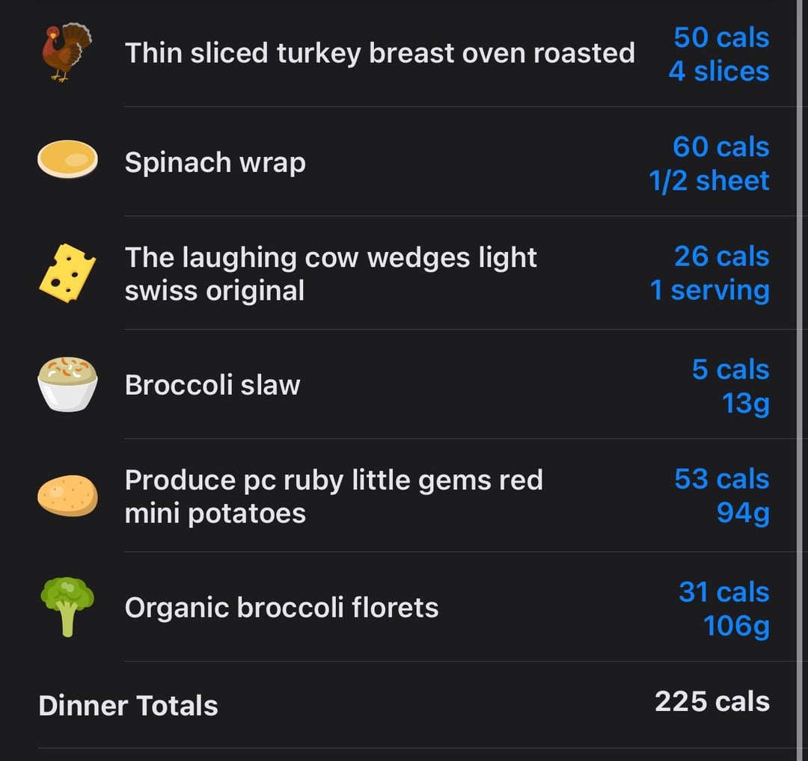The image size is (808, 761).
Task: Change the 31 cals 106g quantity
Action: pyautogui.click(x=724, y=609)
